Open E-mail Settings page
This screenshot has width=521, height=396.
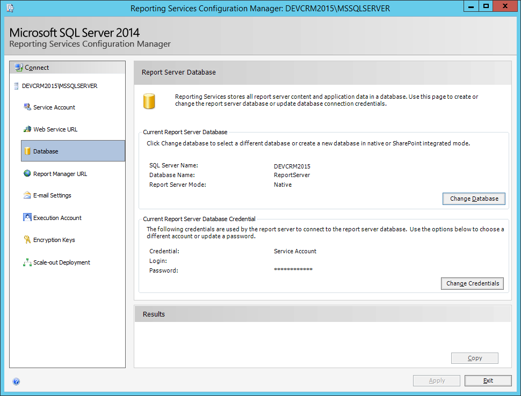52,195
